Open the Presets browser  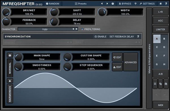point(81,4)
